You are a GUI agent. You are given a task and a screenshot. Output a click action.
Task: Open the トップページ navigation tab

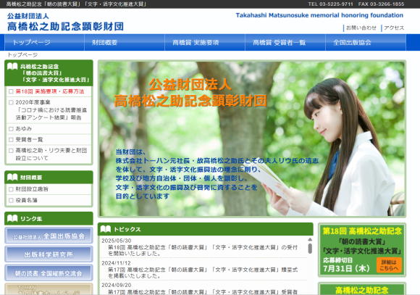[44, 42]
